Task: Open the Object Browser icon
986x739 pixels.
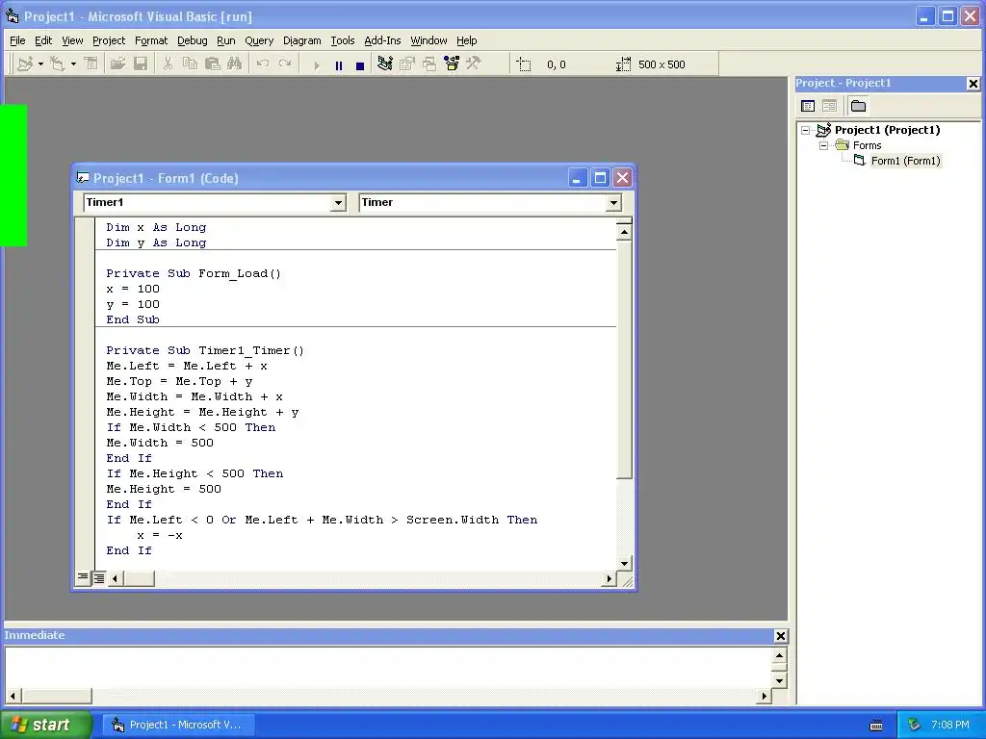Action: [x=452, y=64]
